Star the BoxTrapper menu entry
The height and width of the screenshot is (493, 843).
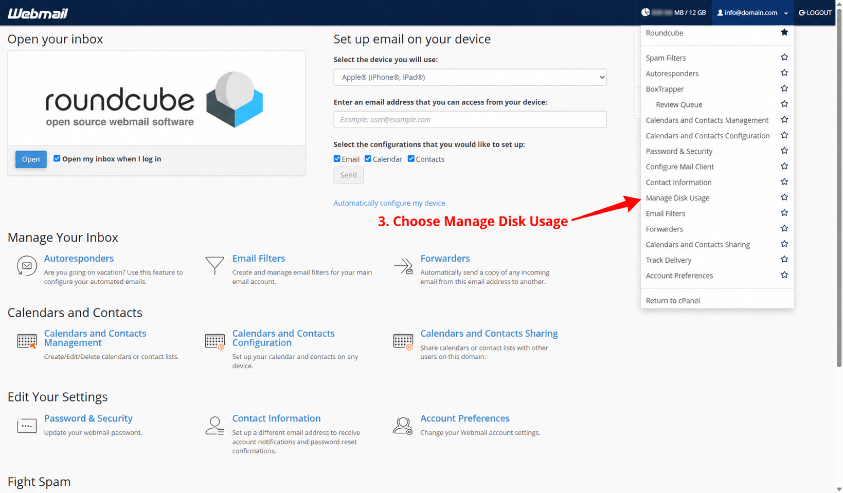click(x=784, y=88)
